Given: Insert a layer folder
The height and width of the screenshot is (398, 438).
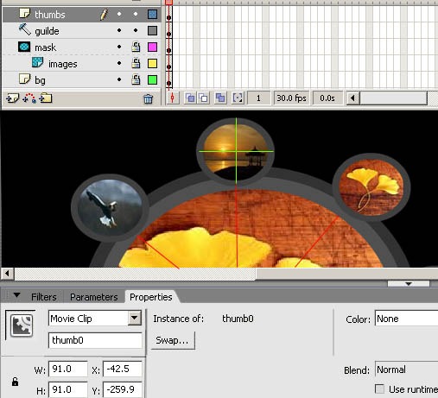Looking at the screenshot, I should pyautogui.click(x=46, y=98).
